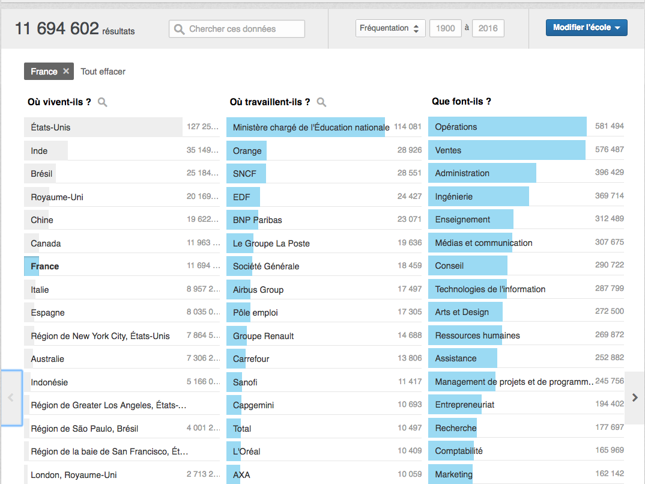The image size is (645, 484).
Task: Click the end year field showing 2016
Action: tap(488, 28)
